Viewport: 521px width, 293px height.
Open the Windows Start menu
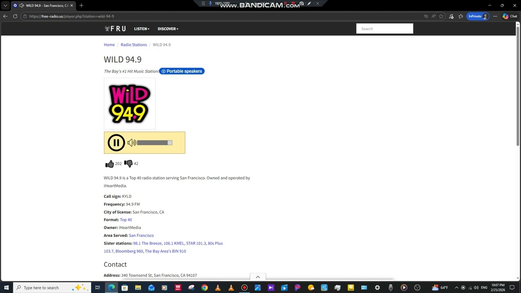coord(7,288)
